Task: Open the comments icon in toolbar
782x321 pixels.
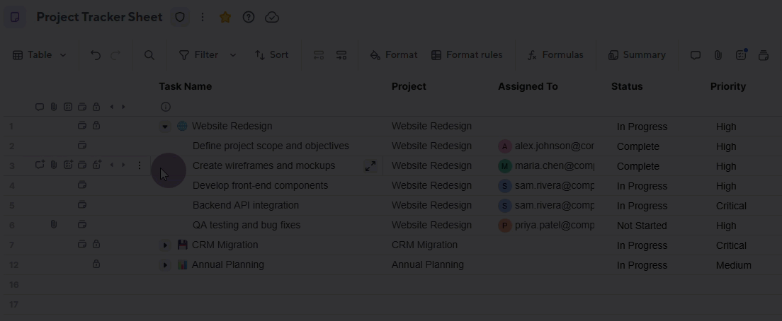Action: 695,55
